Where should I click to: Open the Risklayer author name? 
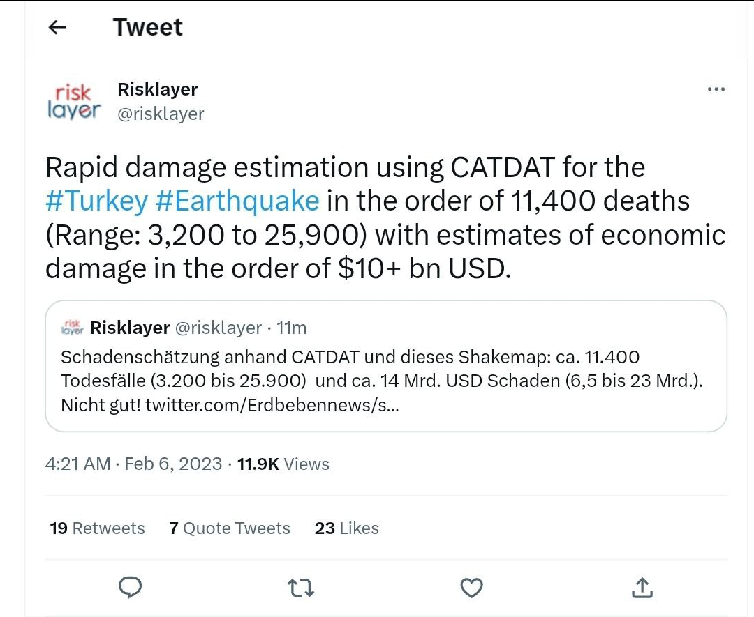[157, 89]
